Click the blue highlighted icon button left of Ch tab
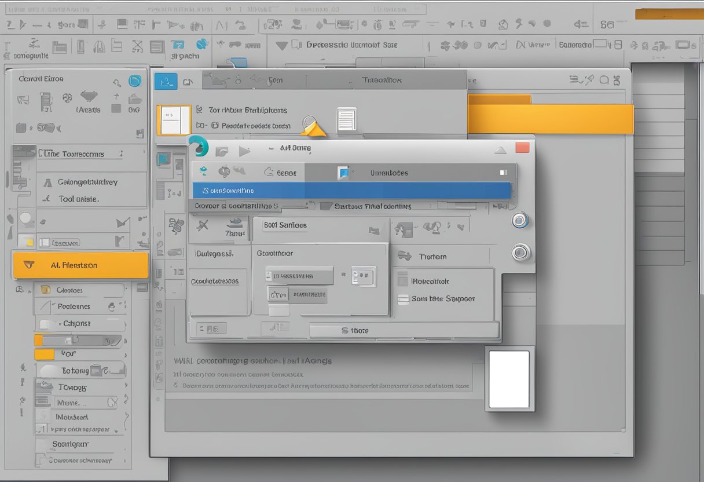The height and width of the screenshot is (482, 704). click(x=166, y=82)
